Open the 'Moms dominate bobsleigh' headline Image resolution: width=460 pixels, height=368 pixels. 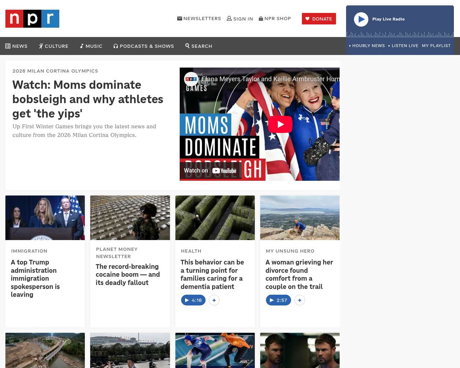pos(88,99)
